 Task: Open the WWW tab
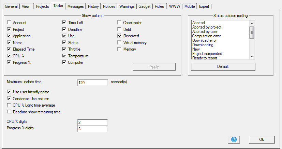pyautogui.click(x=175, y=6)
